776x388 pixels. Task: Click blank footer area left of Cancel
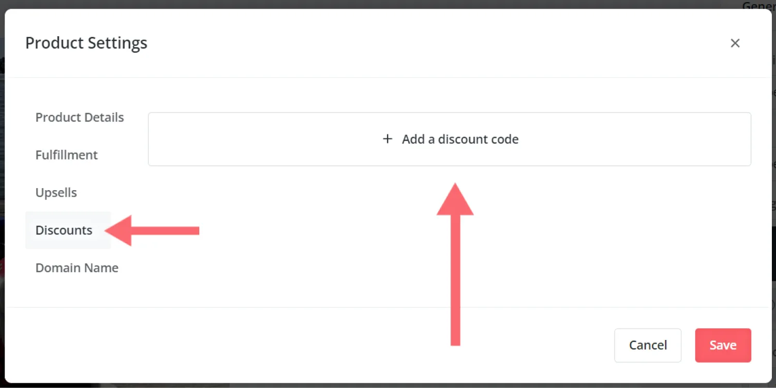(310, 345)
